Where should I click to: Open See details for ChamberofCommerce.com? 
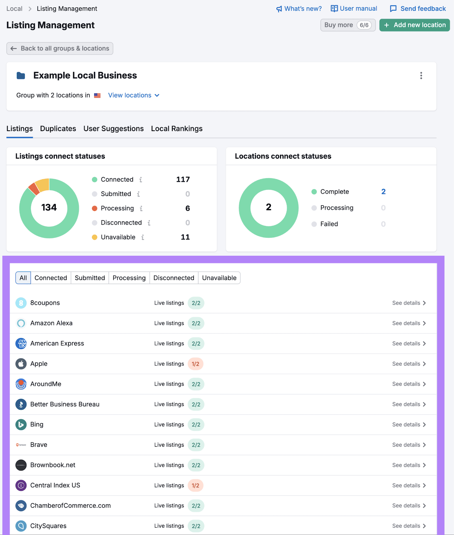[x=409, y=506]
